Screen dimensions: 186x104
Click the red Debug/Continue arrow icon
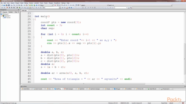click(55, 5)
